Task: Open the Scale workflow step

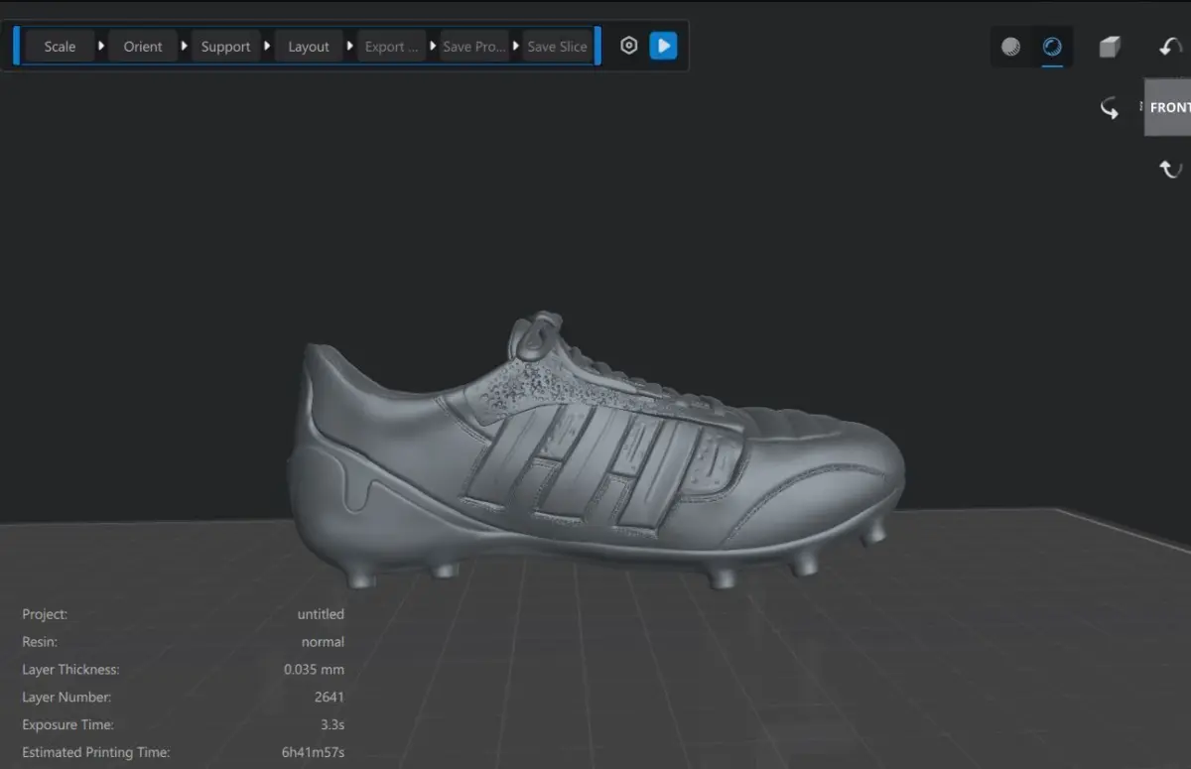Action: coord(60,47)
